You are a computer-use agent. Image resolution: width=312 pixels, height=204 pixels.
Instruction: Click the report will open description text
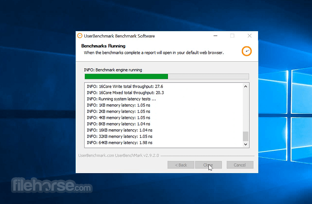[x=153, y=53]
